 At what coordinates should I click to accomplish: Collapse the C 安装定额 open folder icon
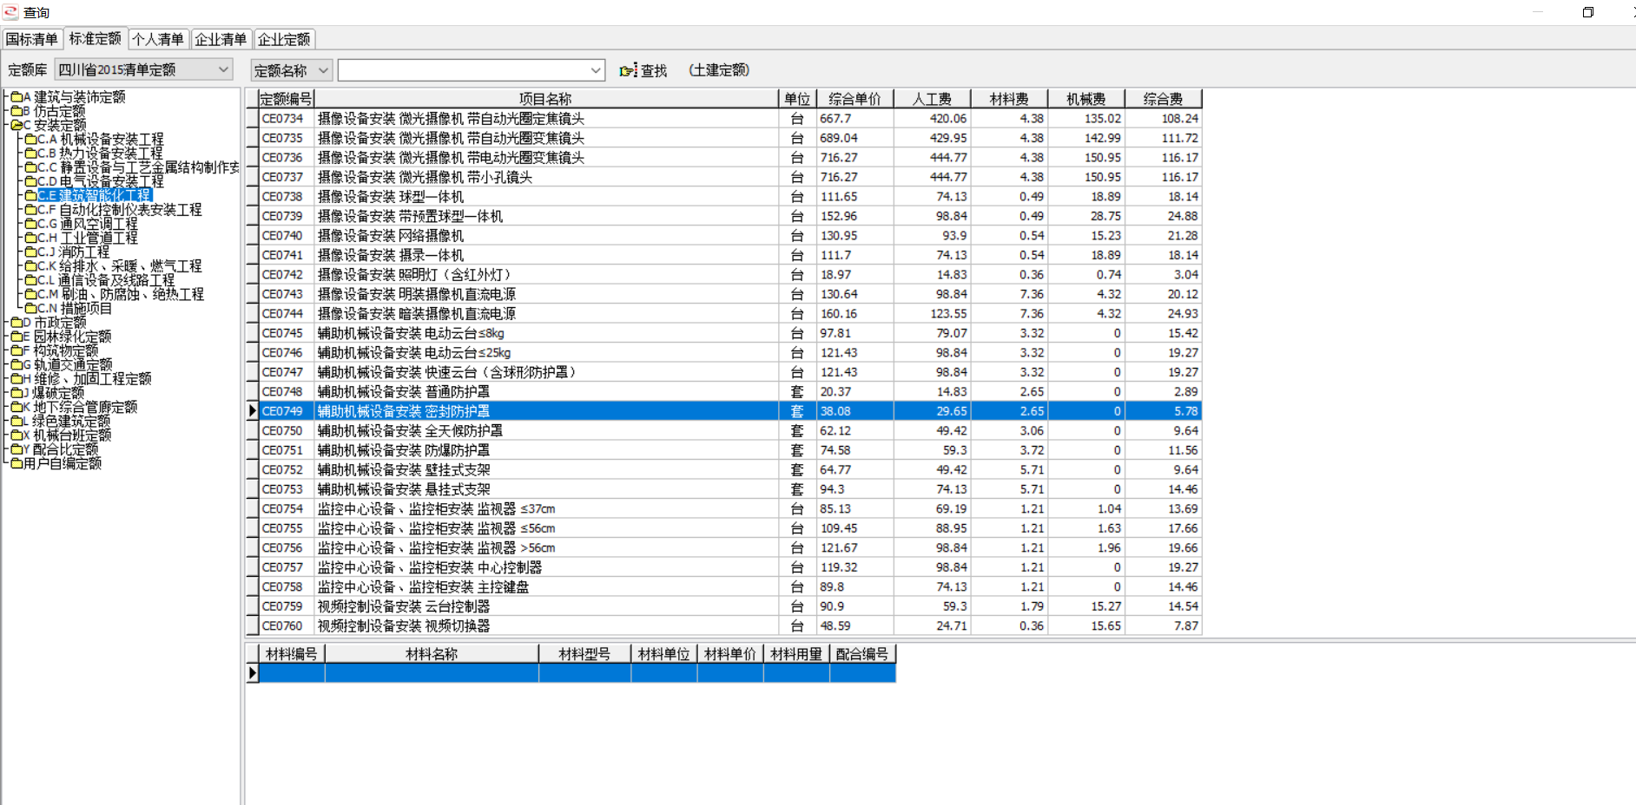point(16,125)
